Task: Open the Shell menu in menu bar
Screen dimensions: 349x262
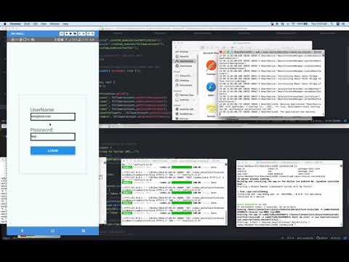Action: tap(27, 24)
